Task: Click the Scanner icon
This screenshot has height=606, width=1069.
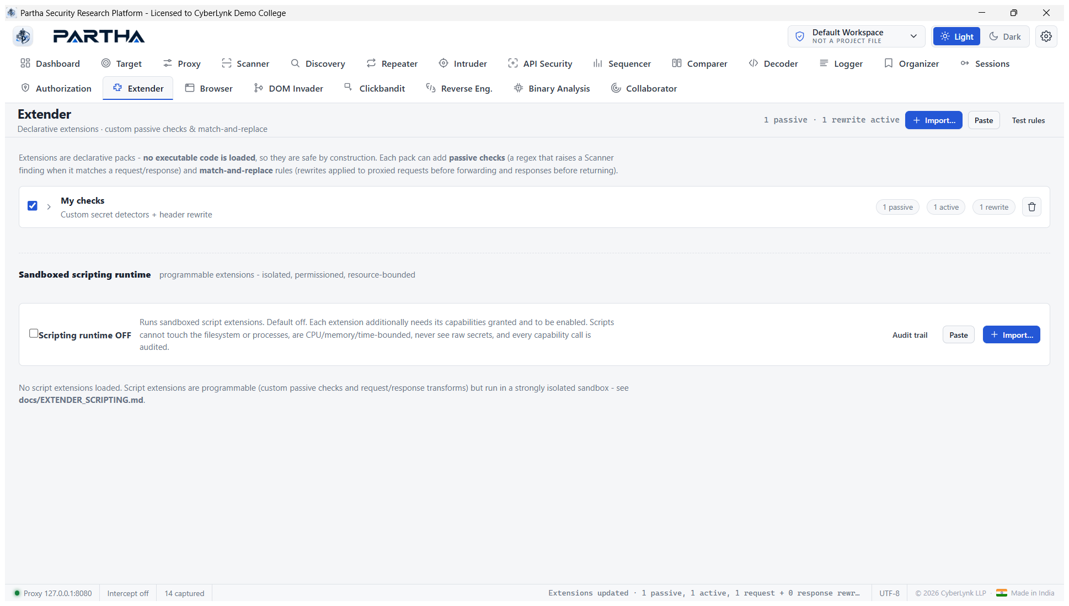Action: (227, 63)
